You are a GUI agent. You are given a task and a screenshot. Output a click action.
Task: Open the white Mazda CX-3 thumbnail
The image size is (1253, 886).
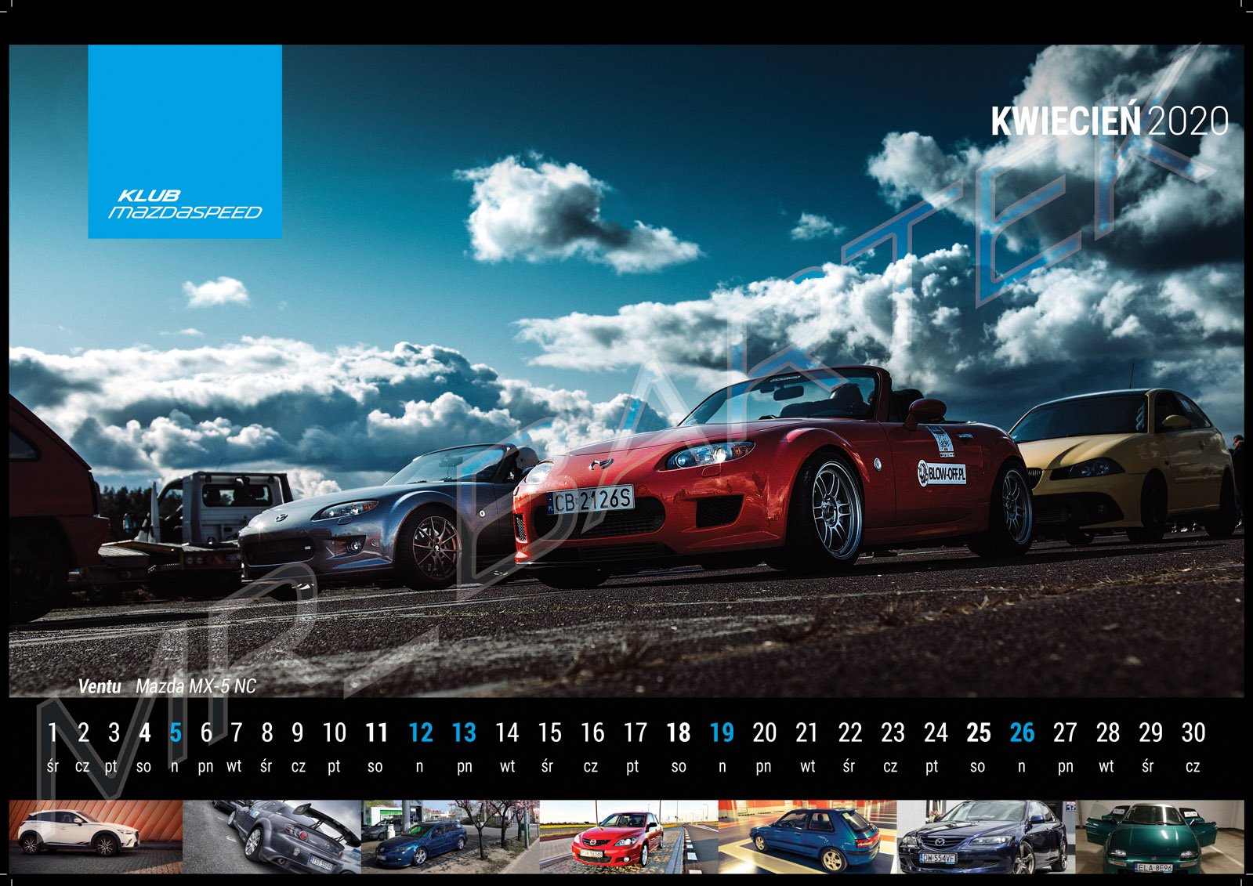(x=96, y=836)
